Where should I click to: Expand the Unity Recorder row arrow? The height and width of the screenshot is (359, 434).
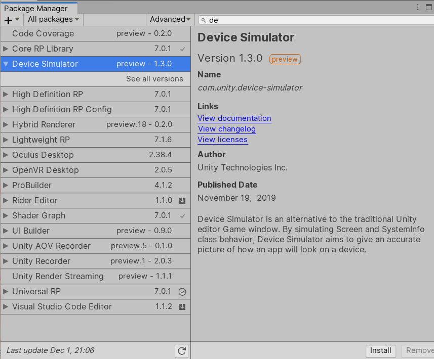[6, 261]
